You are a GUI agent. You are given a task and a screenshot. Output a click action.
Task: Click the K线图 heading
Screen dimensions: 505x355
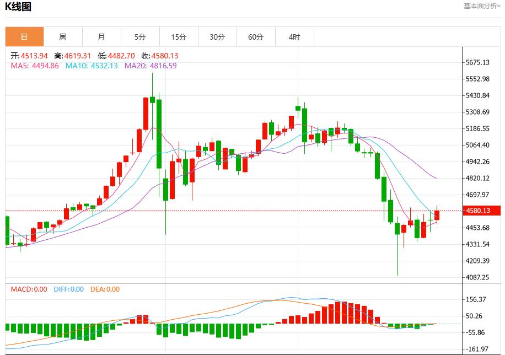point(19,7)
